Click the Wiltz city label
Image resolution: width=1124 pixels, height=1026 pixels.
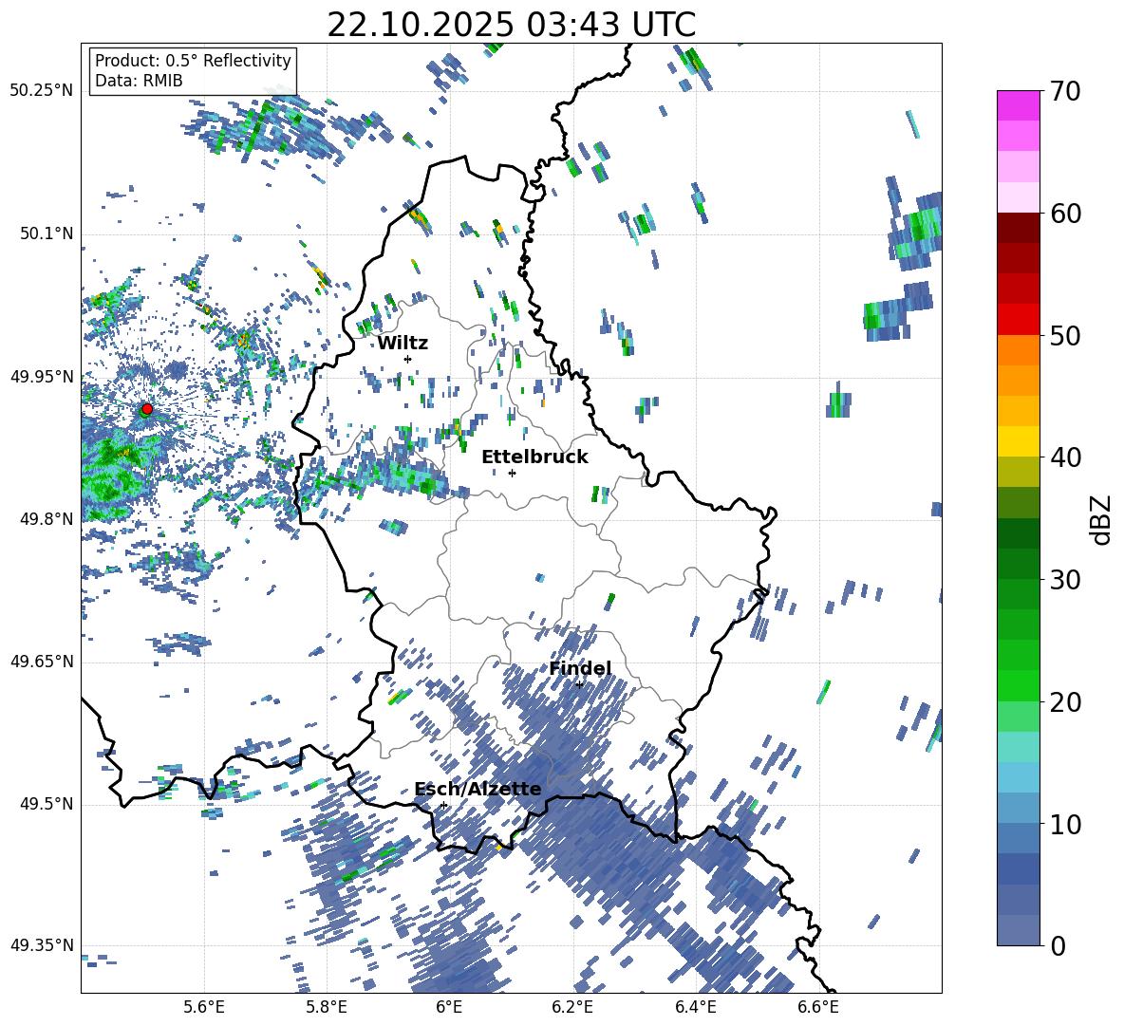[x=403, y=344]
